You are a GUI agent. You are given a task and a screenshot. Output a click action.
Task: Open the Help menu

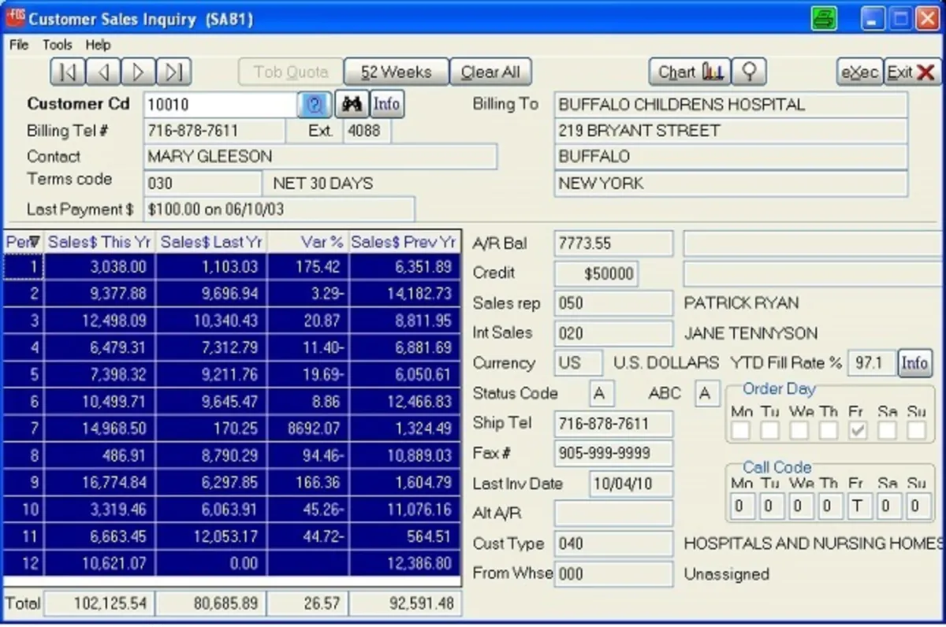[x=99, y=45]
